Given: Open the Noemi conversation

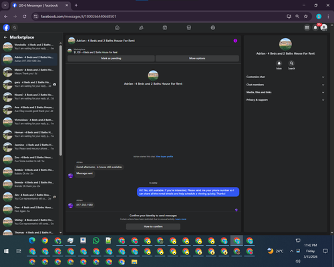Looking at the screenshot, I should tap(29, 97).
